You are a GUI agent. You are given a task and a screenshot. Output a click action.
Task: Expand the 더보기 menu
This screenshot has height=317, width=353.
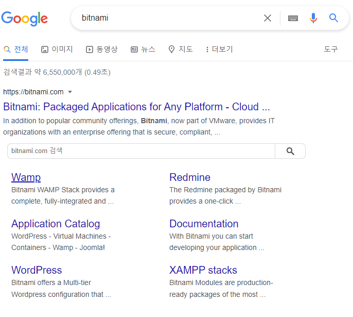(219, 49)
